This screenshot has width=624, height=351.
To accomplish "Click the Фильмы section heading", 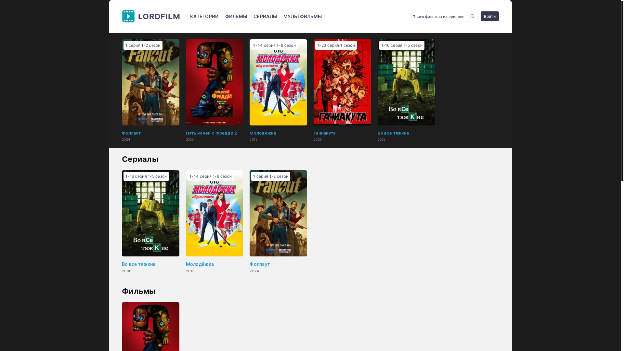I will point(139,291).
